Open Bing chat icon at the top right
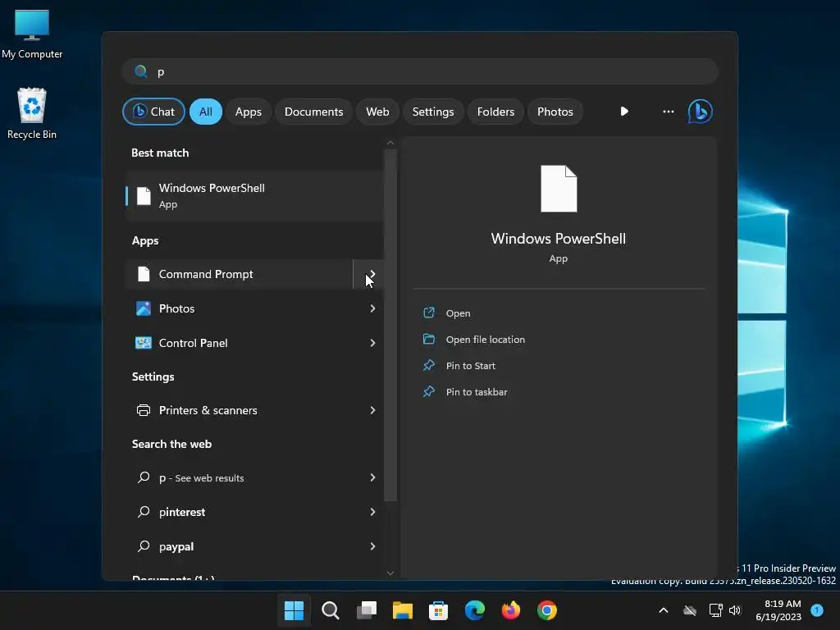The image size is (840, 630). (700, 112)
